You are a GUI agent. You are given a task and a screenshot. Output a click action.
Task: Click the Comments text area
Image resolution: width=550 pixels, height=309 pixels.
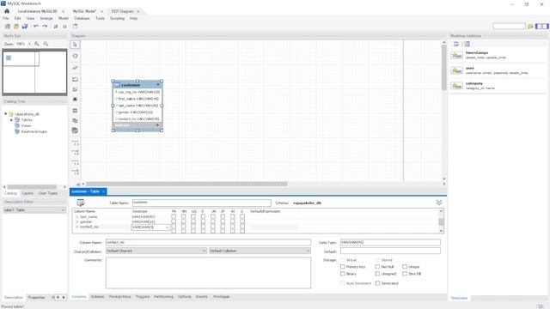click(x=208, y=273)
